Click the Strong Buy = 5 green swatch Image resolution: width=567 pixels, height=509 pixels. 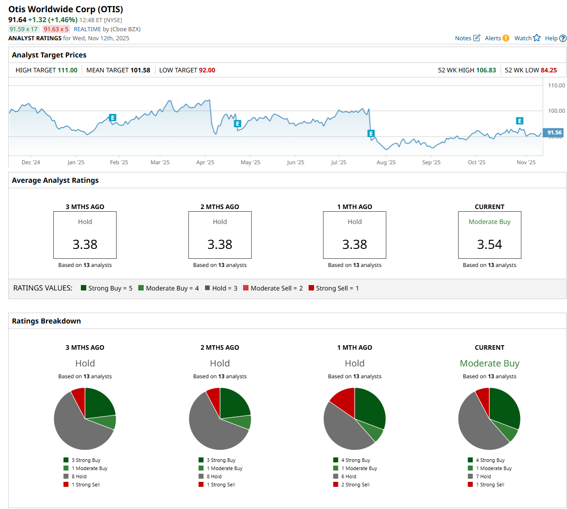pos(84,288)
